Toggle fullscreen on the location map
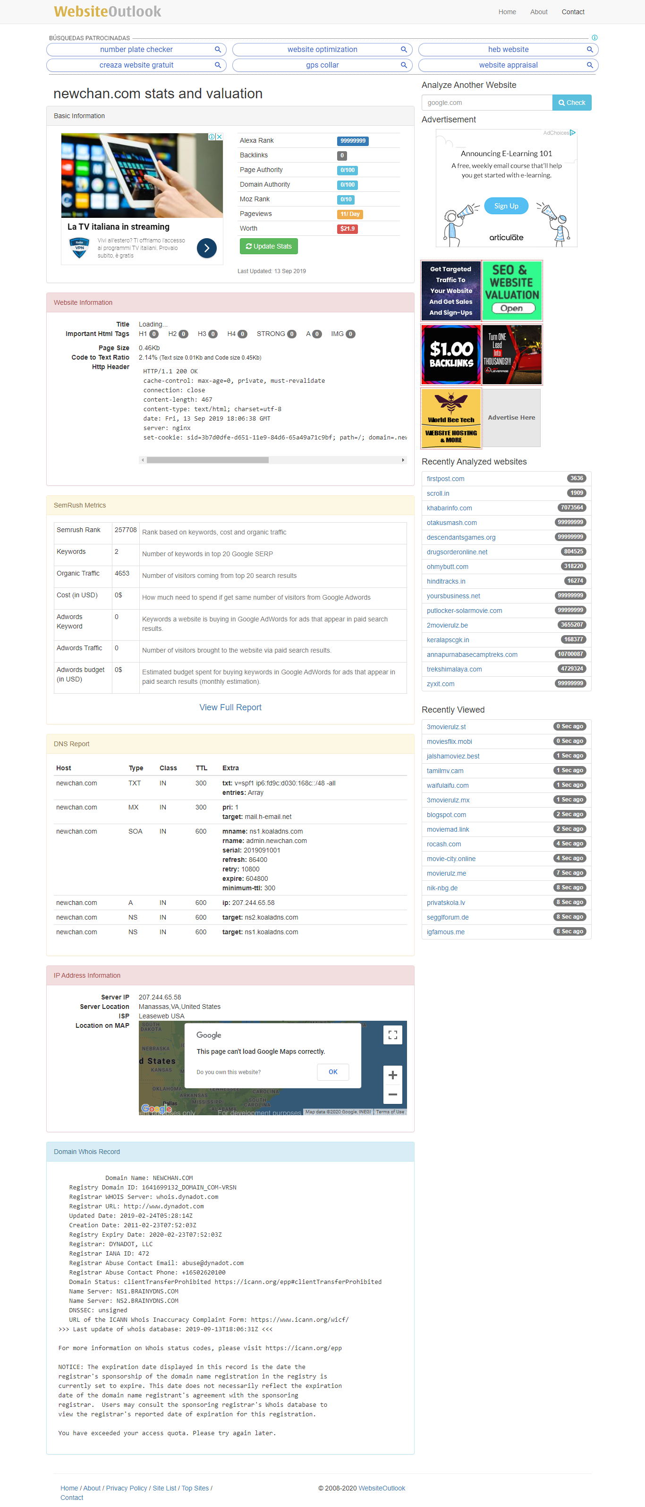This screenshot has width=645, height=1507. pos(392,1035)
